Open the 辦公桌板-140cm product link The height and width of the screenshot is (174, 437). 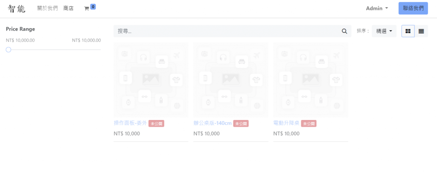[x=212, y=123]
